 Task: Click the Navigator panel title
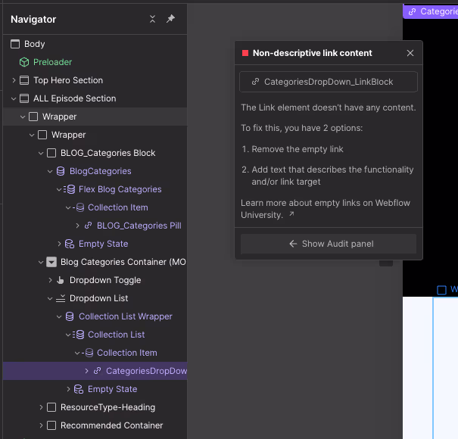[33, 19]
